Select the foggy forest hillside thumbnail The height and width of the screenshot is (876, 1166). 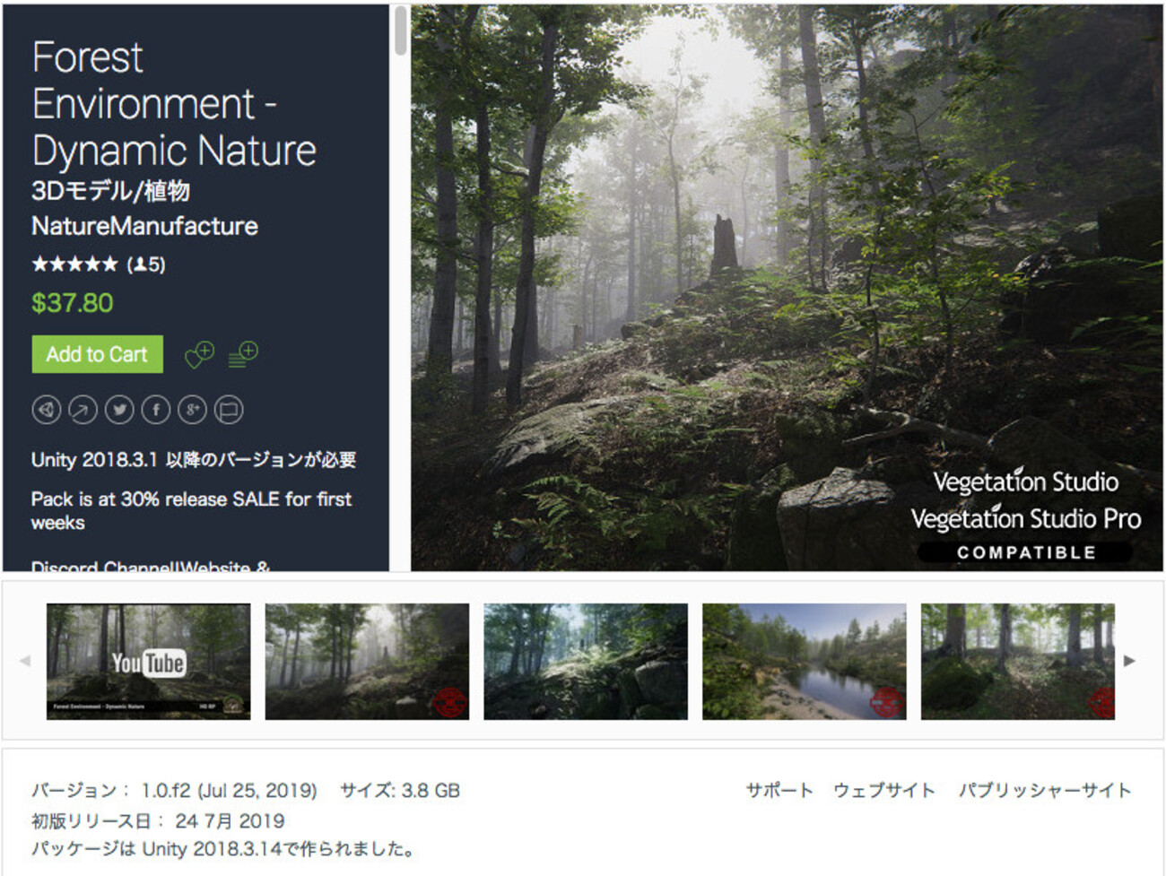point(367,661)
